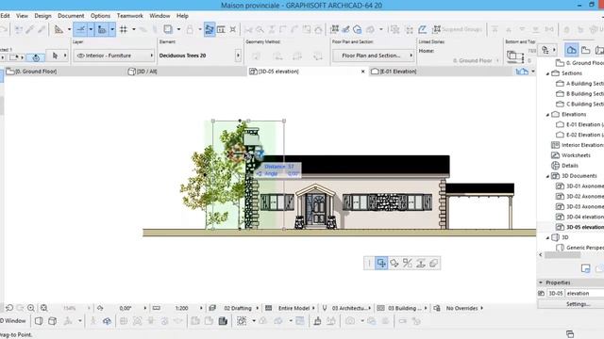Image resolution: width=604 pixels, height=339 pixels.
Task: Open the Options menu
Action: pyautogui.click(x=100, y=16)
